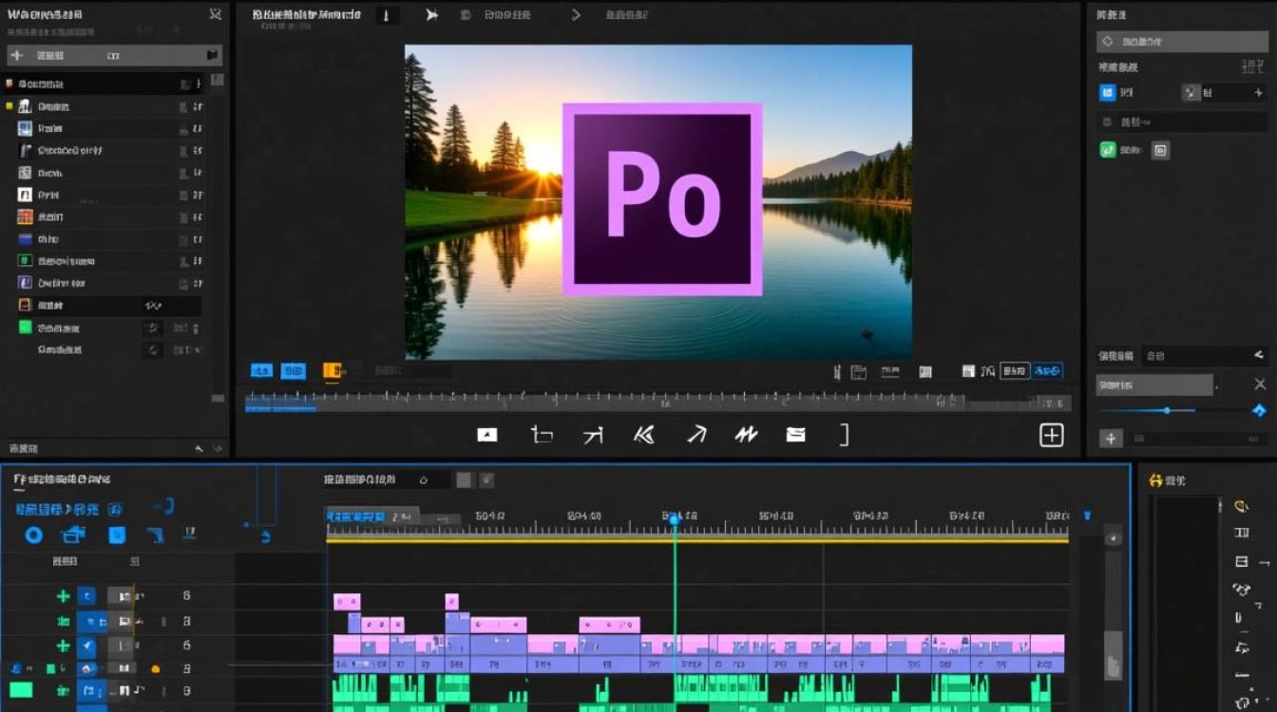Click the orange icon below the preview image
Image resolution: width=1277 pixels, height=712 pixels.
coord(333,370)
